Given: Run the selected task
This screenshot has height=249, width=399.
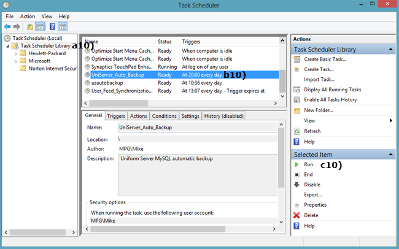Looking at the screenshot, I should pyautogui.click(x=308, y=165).
